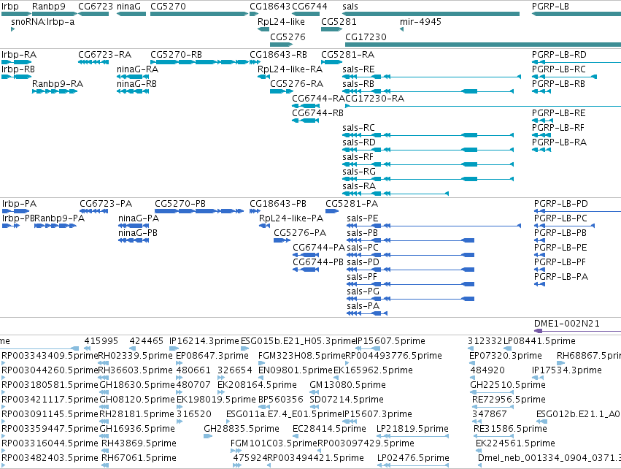The height and width of the screenshot is (469, 621).
Task: Select the LP08441.5prime EST label
Action: pyautogui.click(x=539, y=341)
